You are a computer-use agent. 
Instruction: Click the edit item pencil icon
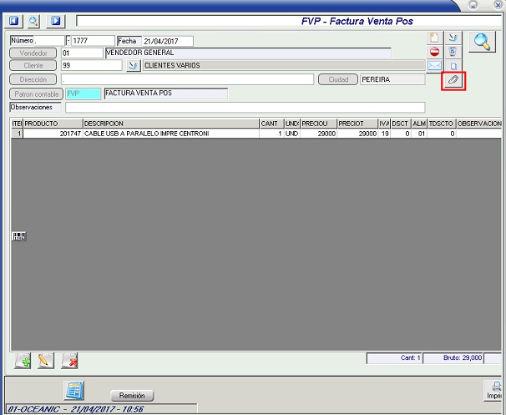pyautogui.click(x=47, y=361)
